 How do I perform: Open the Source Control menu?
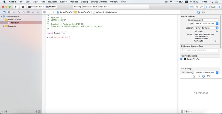[x=99, y=2]
